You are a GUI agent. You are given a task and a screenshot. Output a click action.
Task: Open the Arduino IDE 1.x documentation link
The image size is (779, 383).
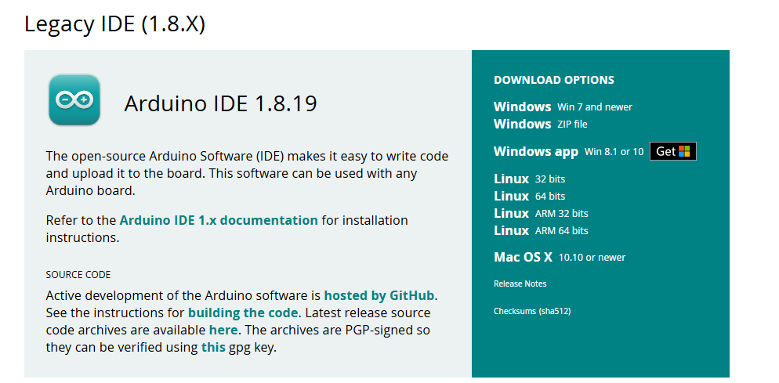click(219, 220)
